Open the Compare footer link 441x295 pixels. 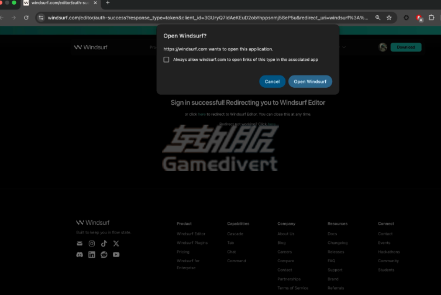click(x=285, y=261)
